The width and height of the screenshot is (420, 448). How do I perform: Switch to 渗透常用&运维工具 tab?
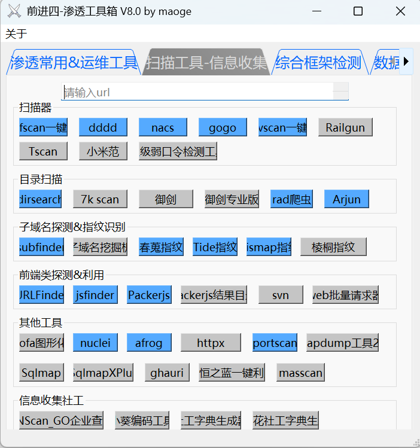point(74,62)
